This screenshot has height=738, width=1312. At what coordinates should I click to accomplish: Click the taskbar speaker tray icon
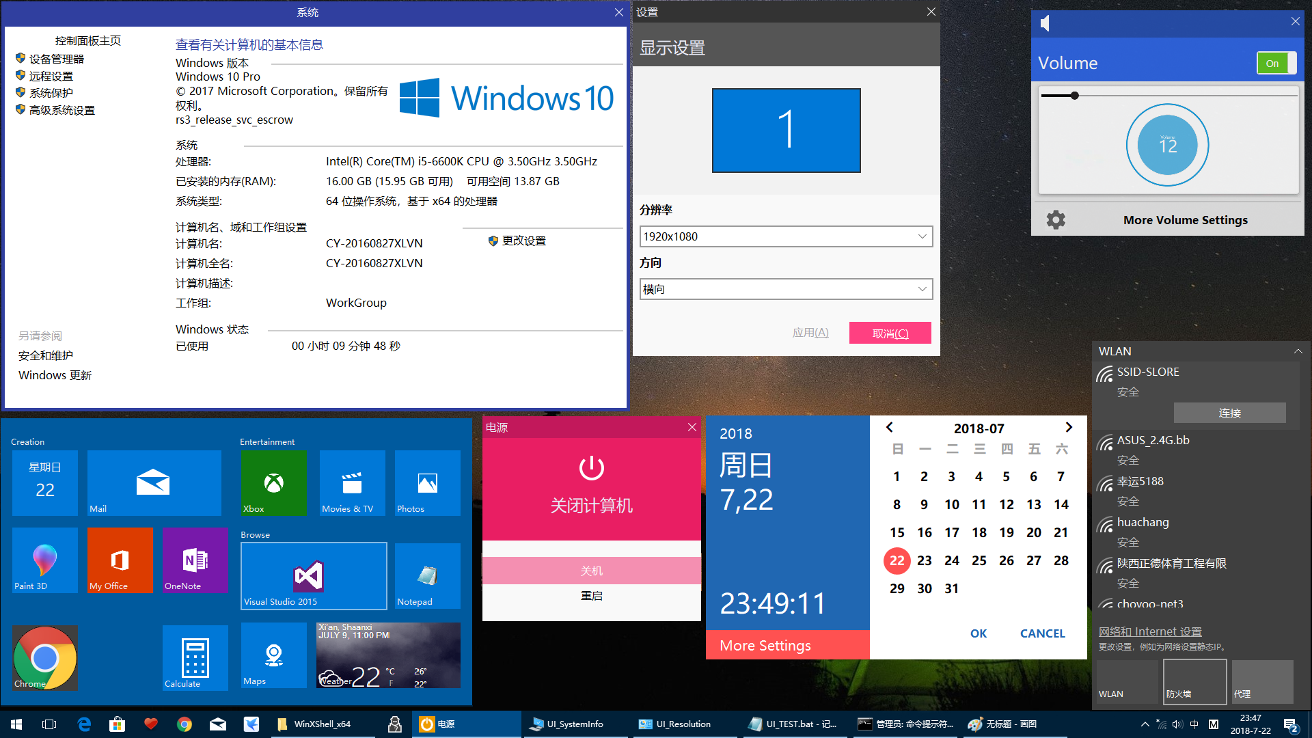pyautogui.click(x=1177, y=724)
